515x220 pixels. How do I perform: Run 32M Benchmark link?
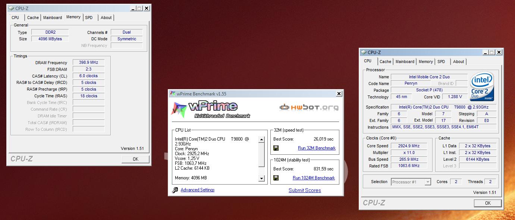(317, 148)
